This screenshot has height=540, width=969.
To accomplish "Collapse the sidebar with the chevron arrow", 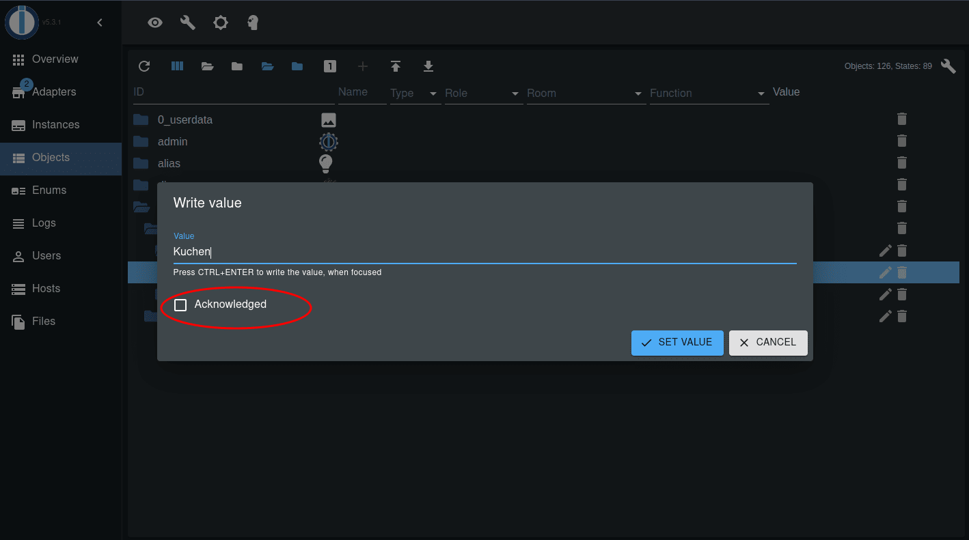I will coord(100,22).
